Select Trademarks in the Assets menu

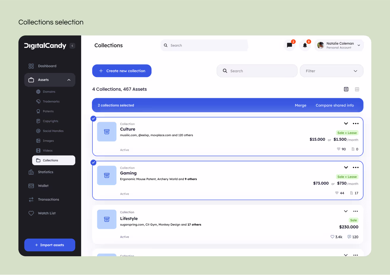pyautogui.click(x=51, y=101)
